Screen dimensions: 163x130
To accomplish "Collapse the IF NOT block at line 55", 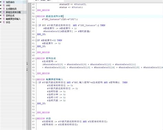I will click(36, 25).
